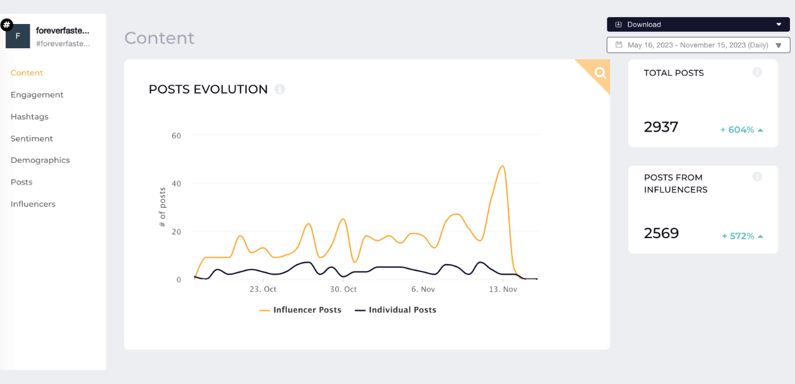Open the Posts sidebar section
Screen dimensions: 795x384
[21, 182]
